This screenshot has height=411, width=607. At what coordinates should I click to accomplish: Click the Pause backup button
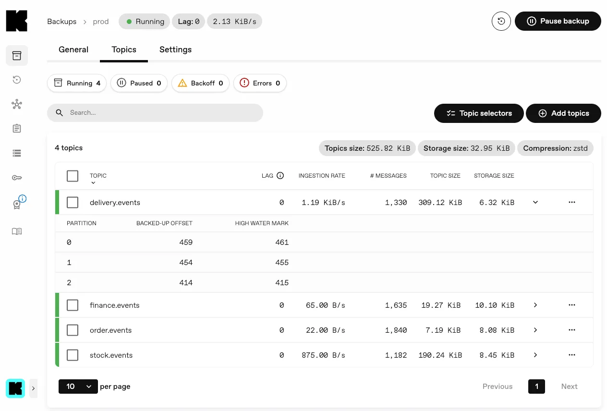click(558, 21)
